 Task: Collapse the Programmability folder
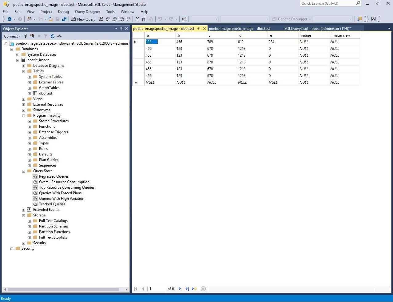tap(23, 115)
